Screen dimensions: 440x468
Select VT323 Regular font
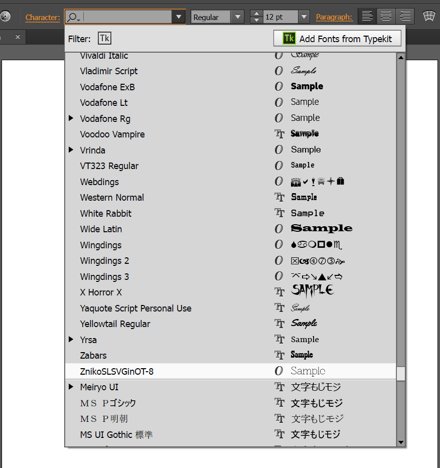[x=230, y=166]
